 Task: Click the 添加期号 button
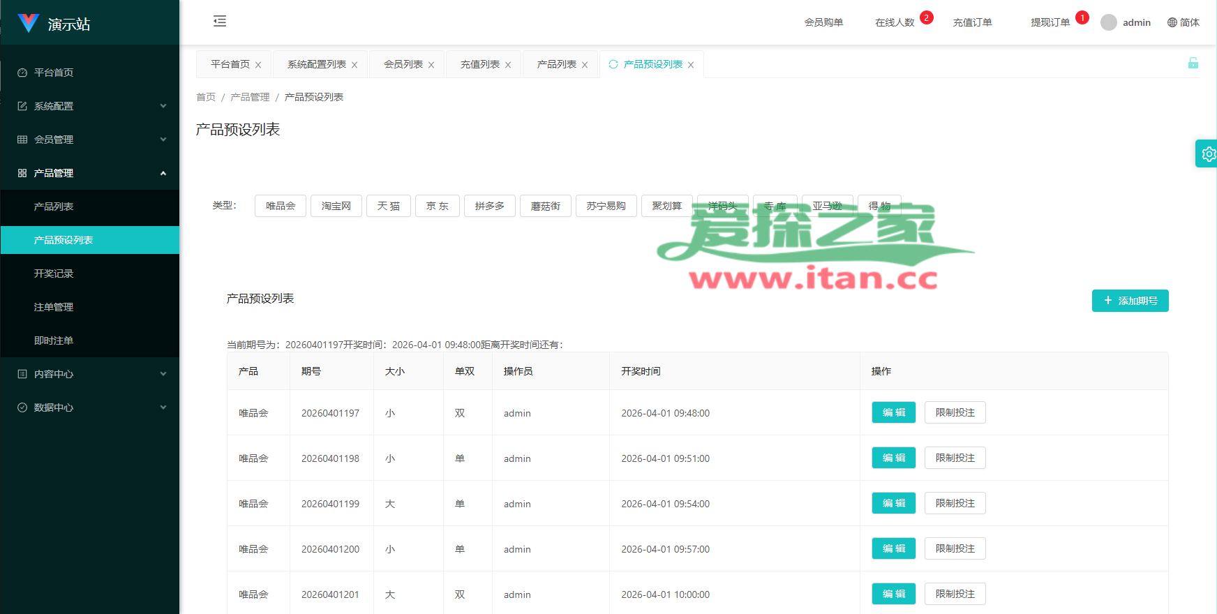pos(1130,301)
